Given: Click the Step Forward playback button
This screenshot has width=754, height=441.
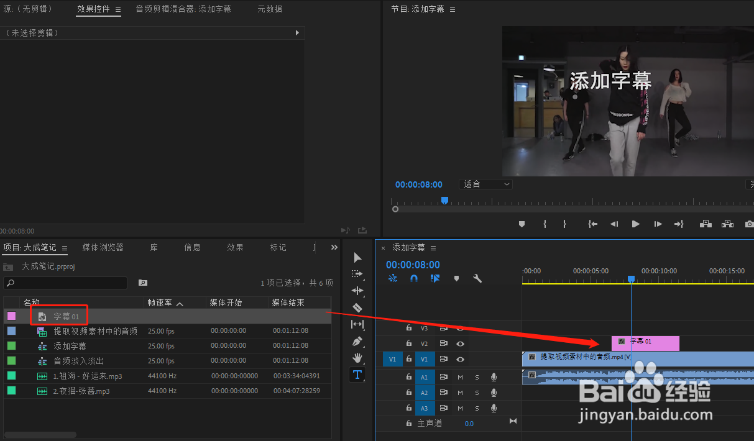Looking at the screenshot, I should [658, 224].
